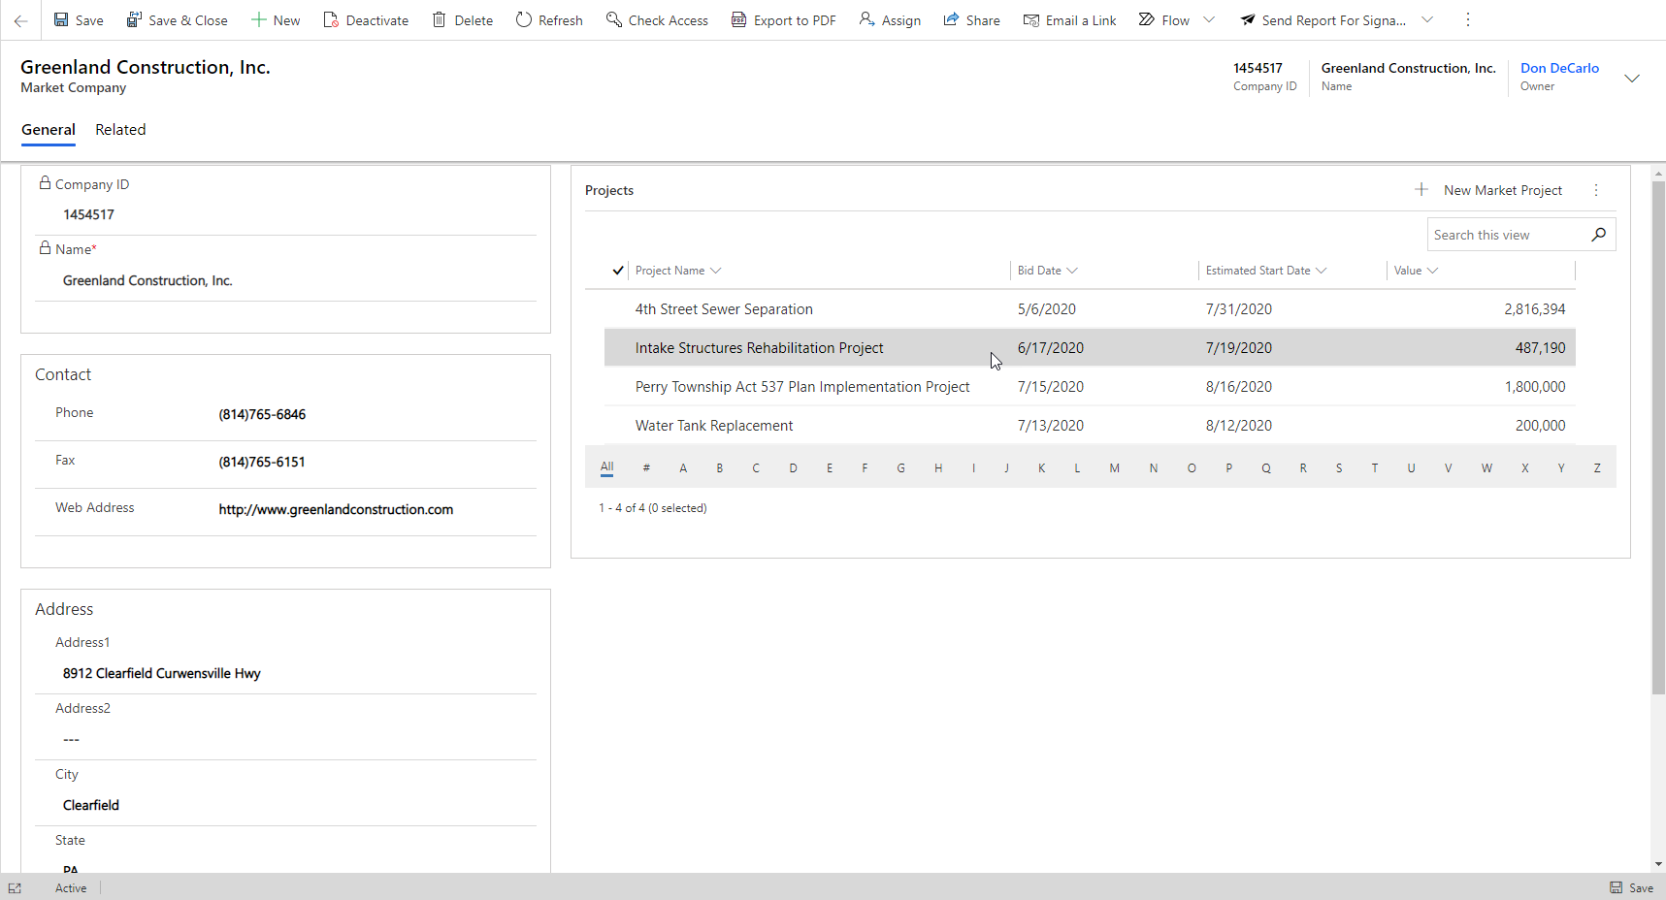1666x900 pixels.
Task: Click the Active status label in footer
Action: [71, 888]
